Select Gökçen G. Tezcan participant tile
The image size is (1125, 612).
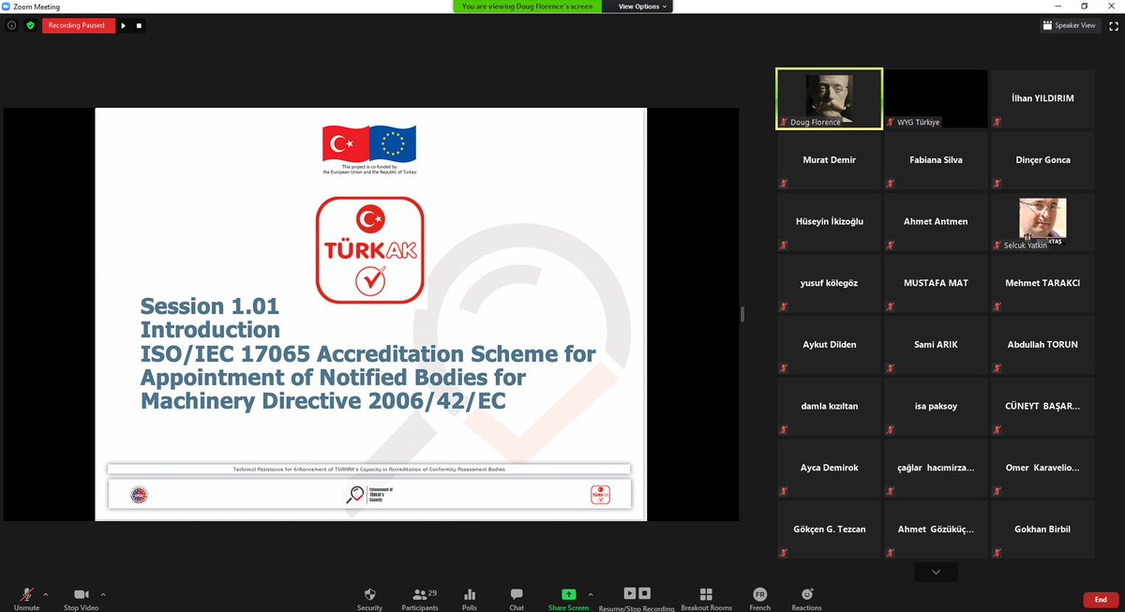point(829,530)
